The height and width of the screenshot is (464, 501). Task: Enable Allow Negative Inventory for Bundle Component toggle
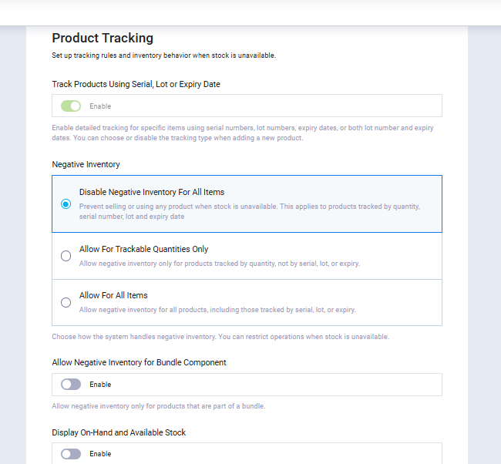point(71,384)
